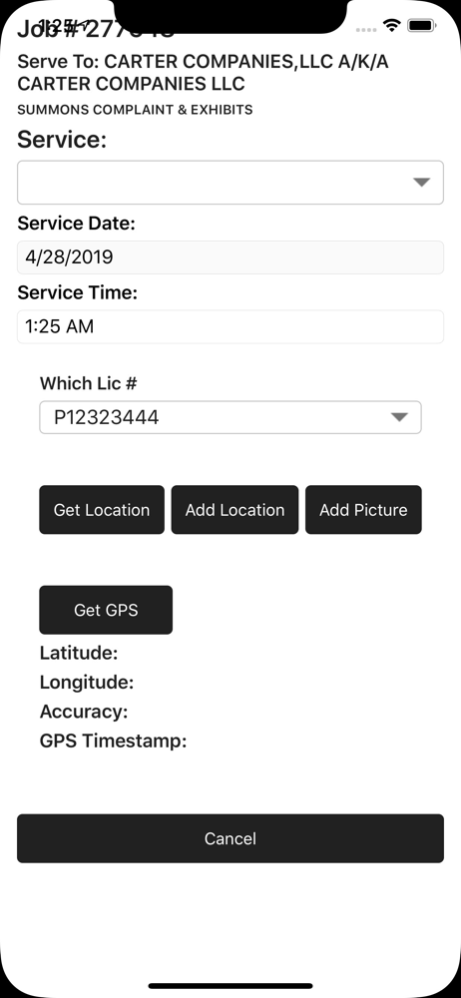Cancel the service entry form
Viewport: 461px width, 998px height.
[230, 838]
